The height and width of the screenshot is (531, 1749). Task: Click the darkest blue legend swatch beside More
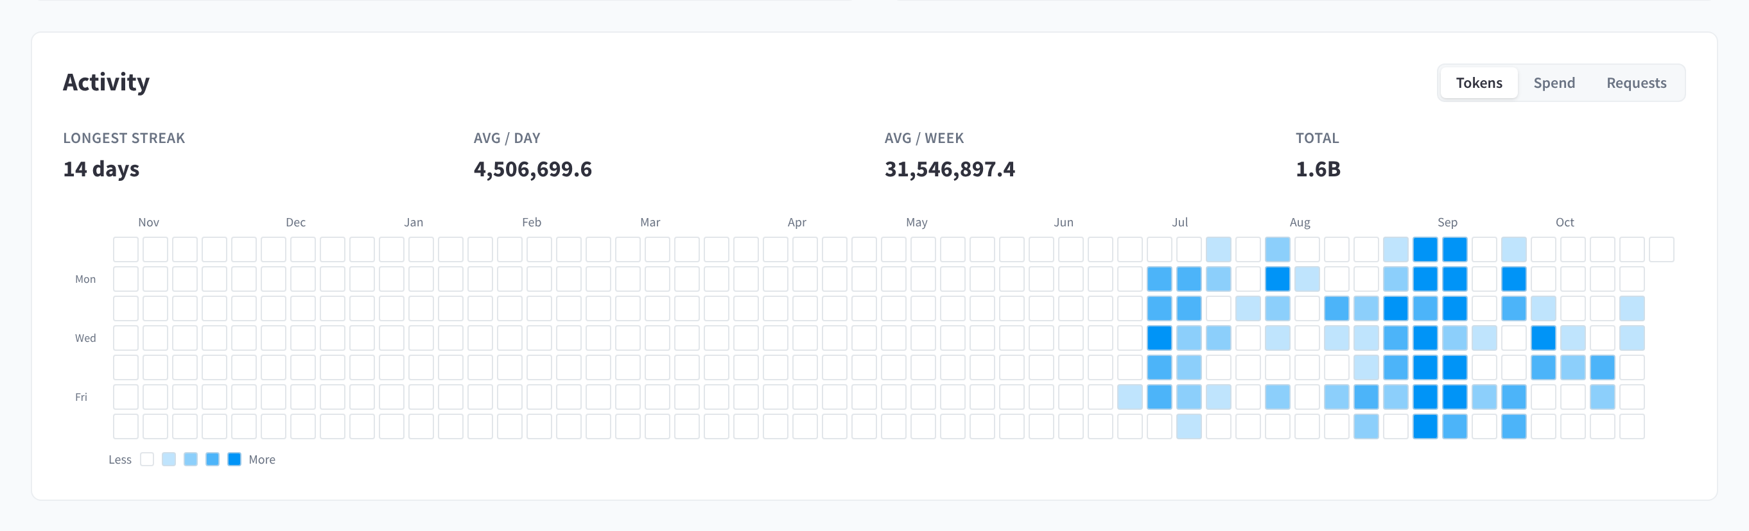[234, 459]
